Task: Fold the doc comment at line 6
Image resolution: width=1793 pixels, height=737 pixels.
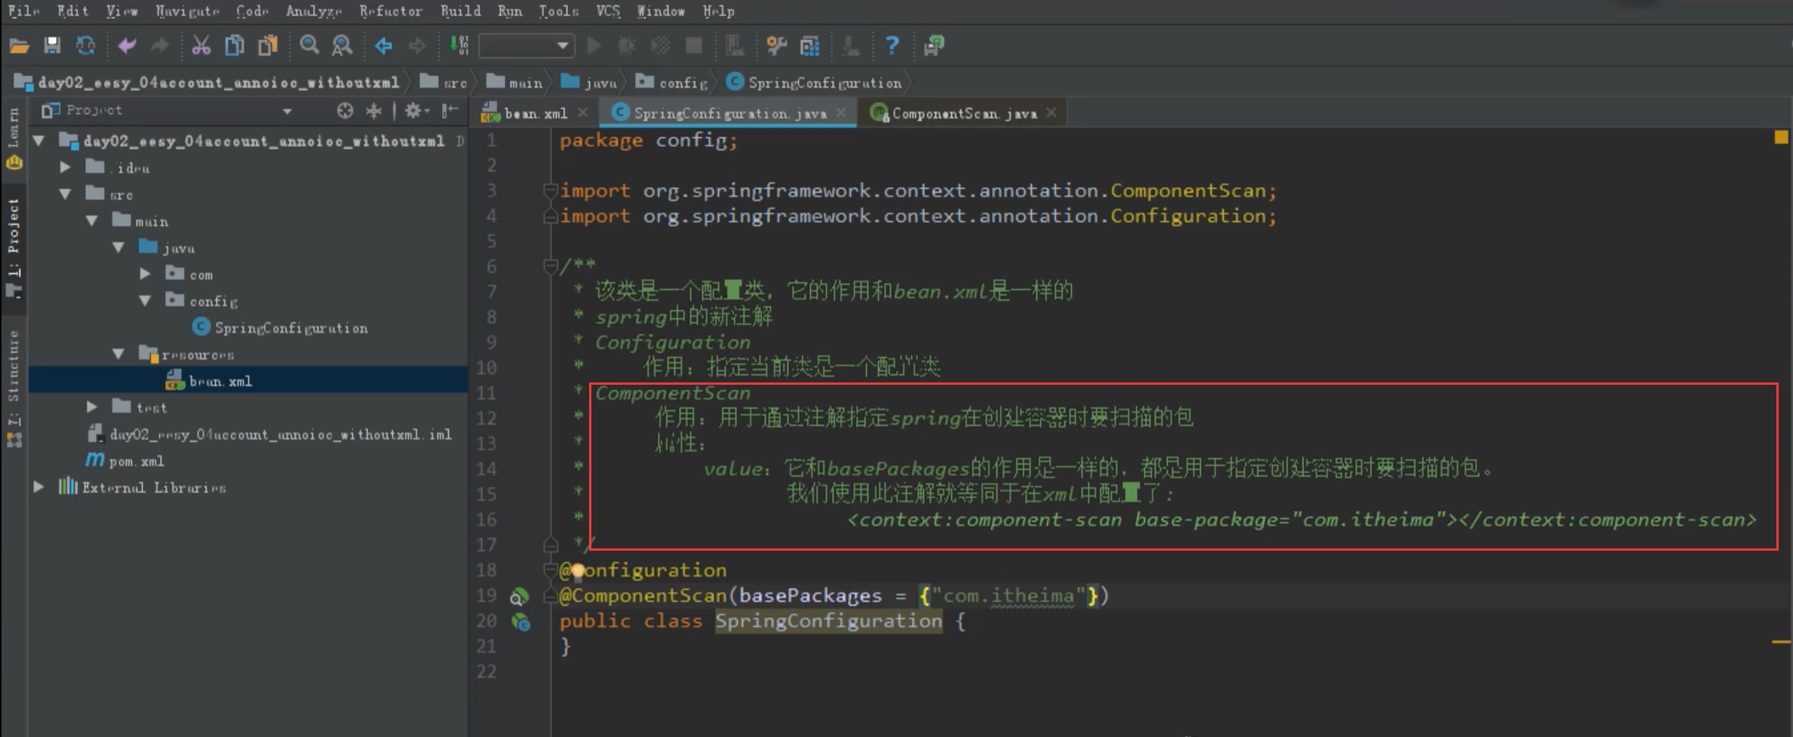Action: [550, 266]
